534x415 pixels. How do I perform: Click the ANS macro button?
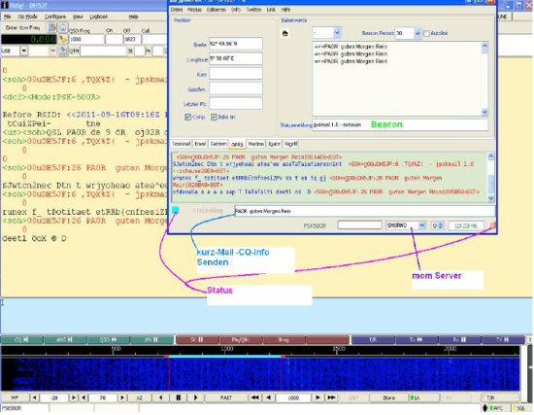point(65,339)
